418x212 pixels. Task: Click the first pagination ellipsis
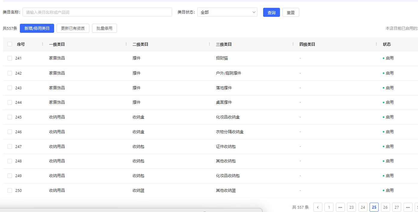340,207
